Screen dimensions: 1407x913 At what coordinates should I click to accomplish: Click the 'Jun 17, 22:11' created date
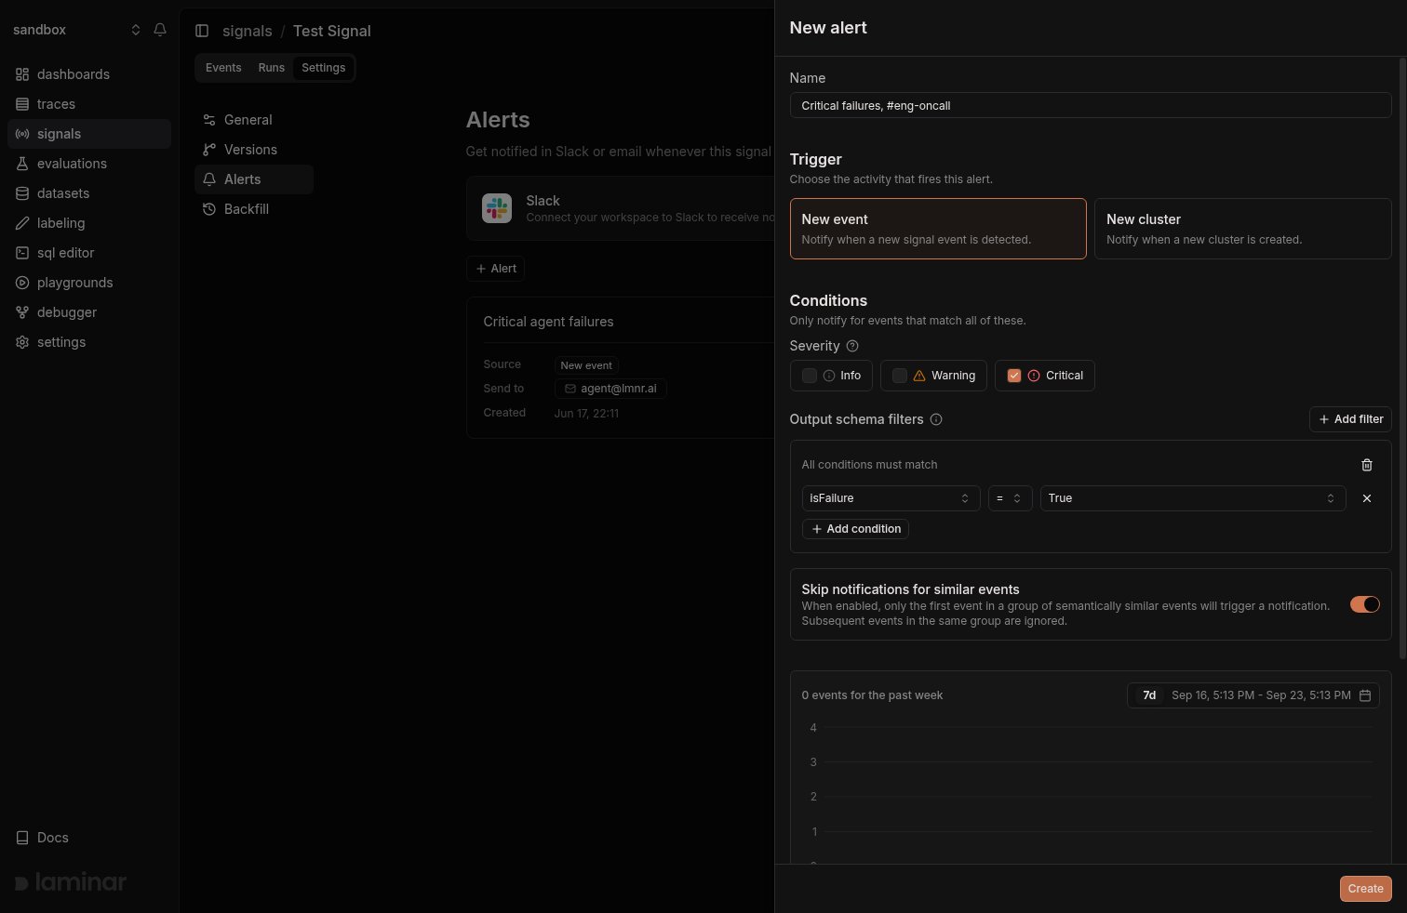(586, 414)
